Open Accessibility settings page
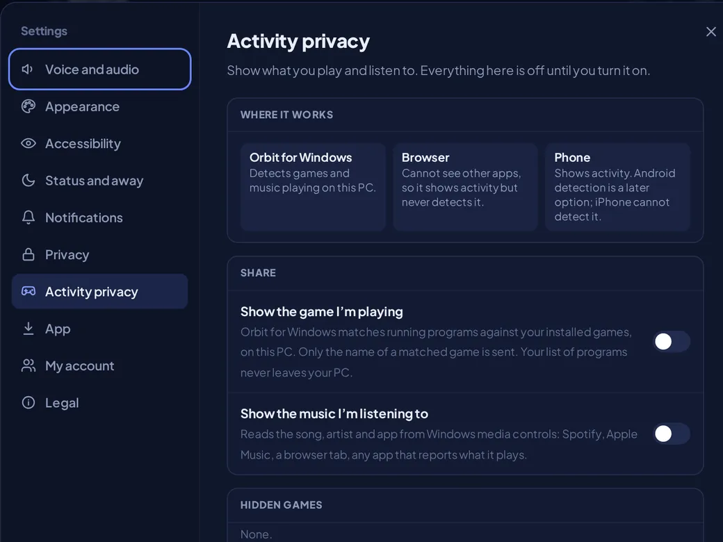 (99, 143)
